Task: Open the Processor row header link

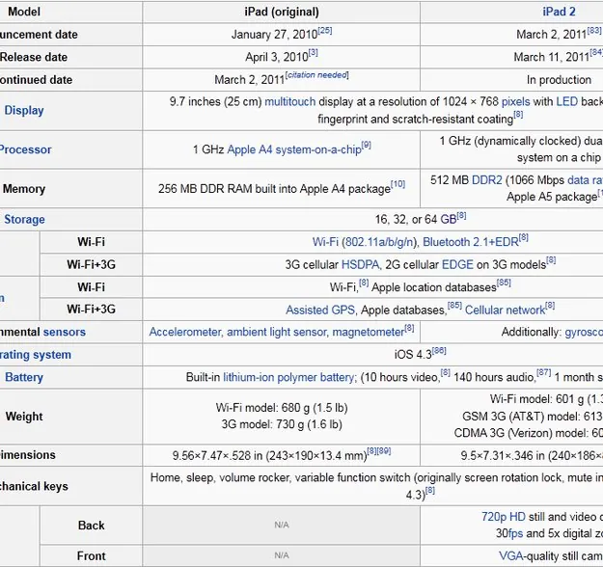Action: [x=25, y=149]
